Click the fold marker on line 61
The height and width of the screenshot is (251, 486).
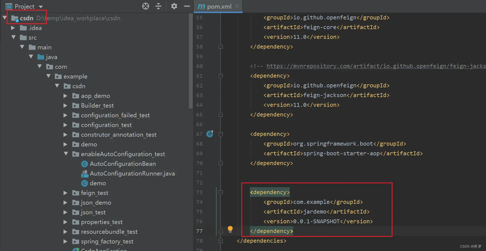click(221, 76)
